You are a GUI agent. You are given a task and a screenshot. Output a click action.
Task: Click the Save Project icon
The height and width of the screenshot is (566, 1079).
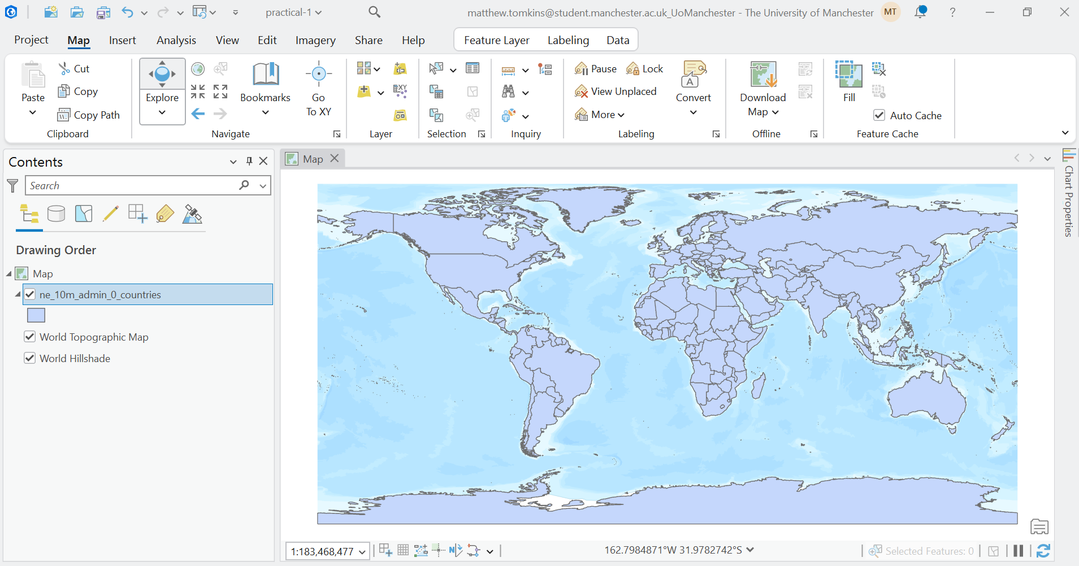click(103, 12)
